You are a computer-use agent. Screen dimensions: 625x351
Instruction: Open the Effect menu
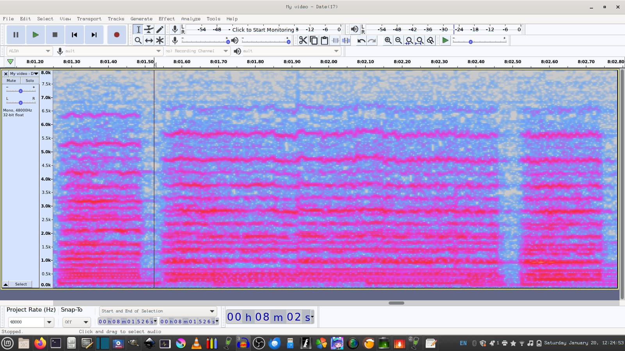pyautogui.click(x=166, y=19)
